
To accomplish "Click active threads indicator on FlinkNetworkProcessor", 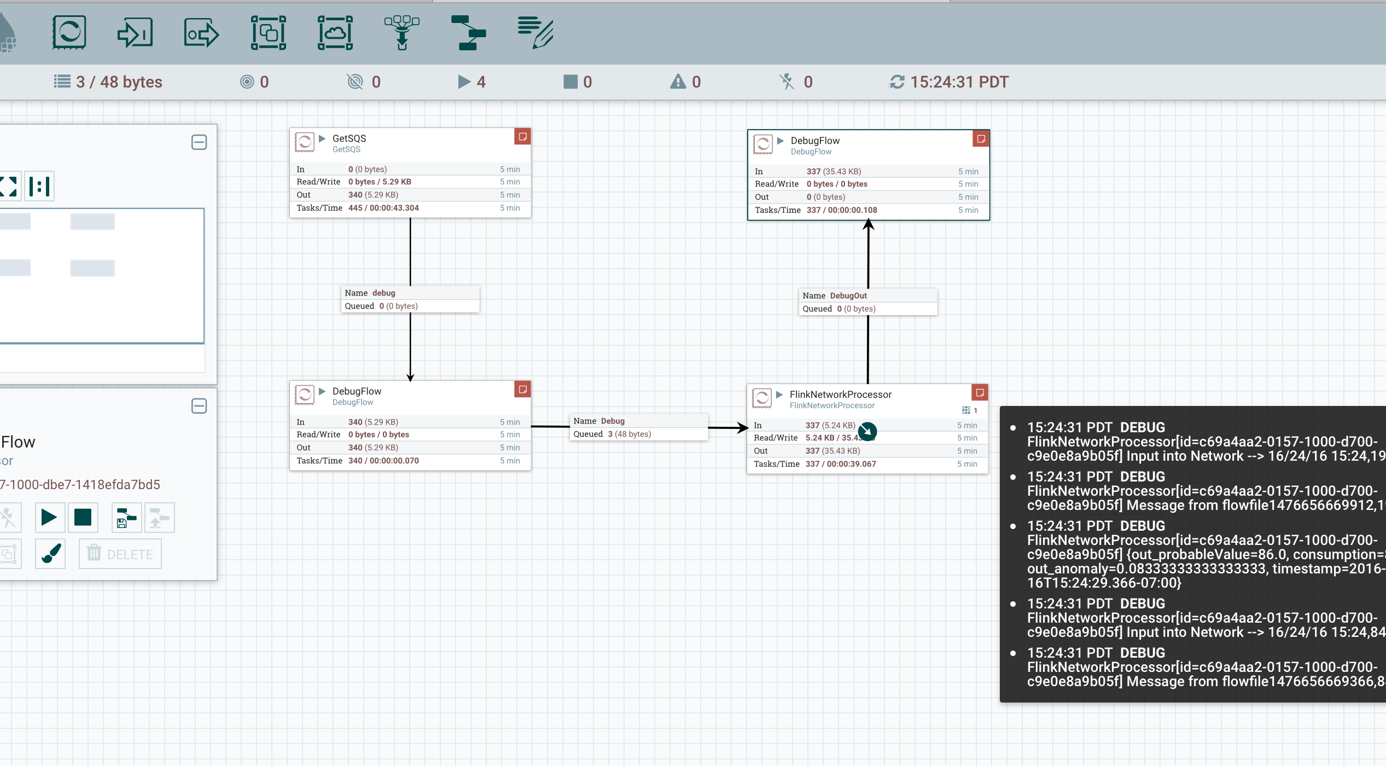I will click(x=969, y=410).
